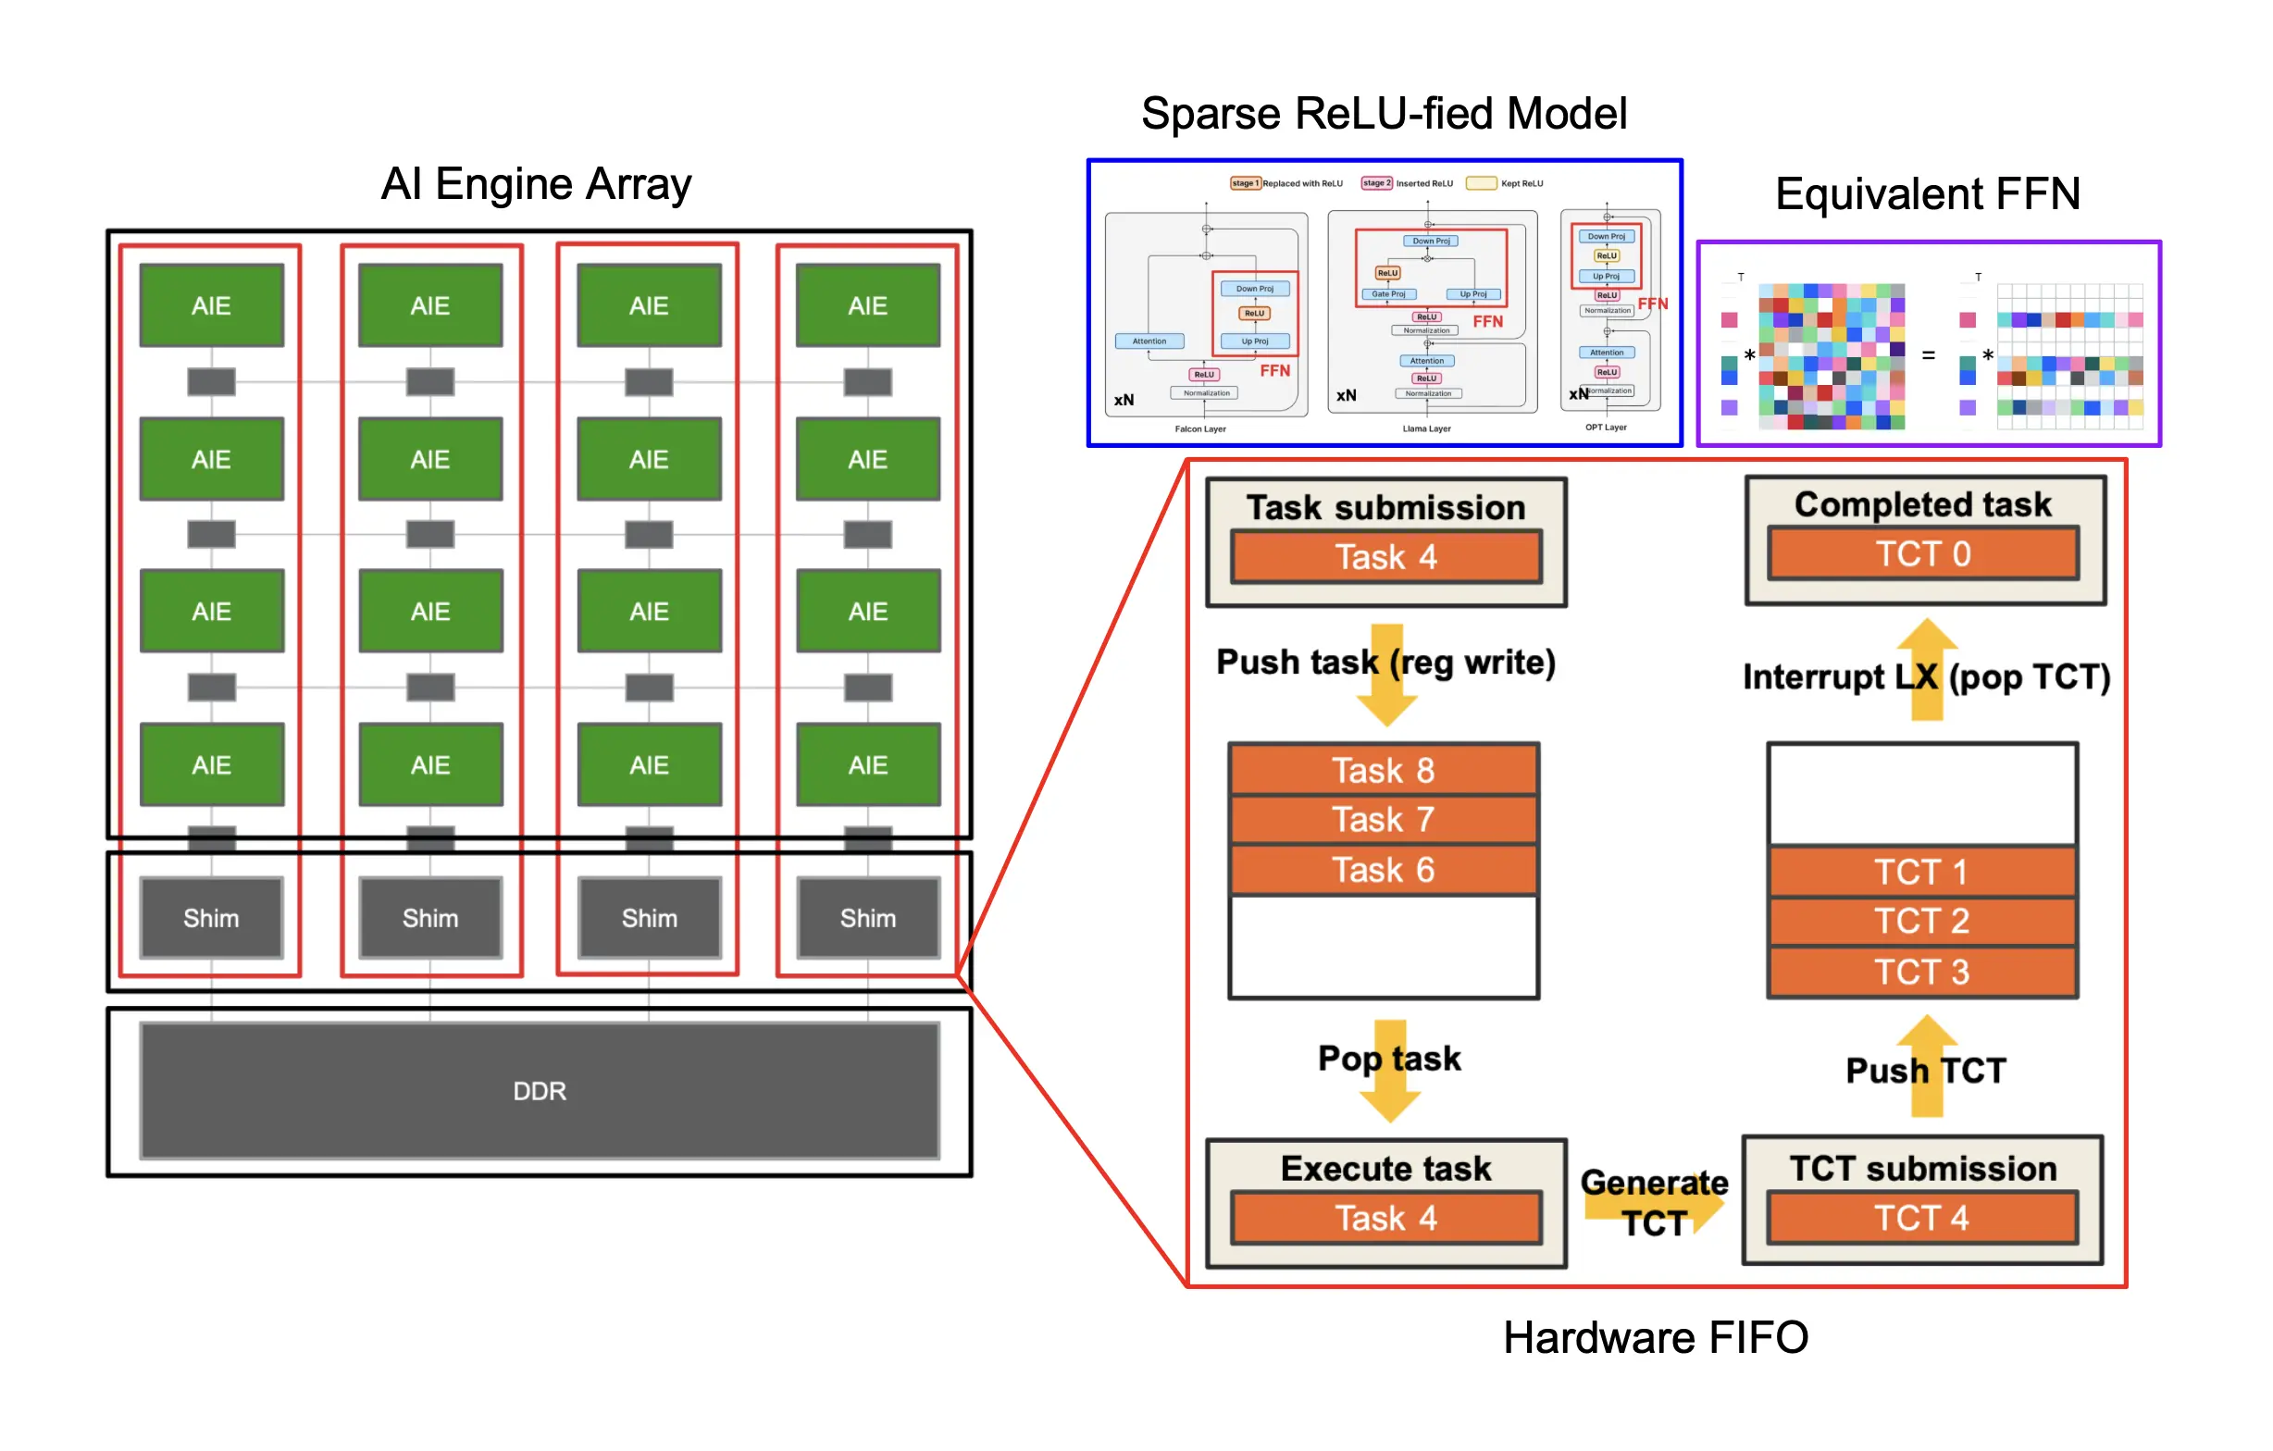
Task: Select the Task 7 queue entry
Action: click(x=1384, y=820)
